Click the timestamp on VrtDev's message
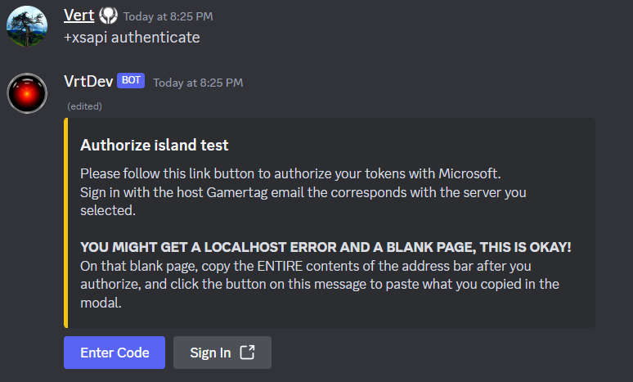Image resolution: width=633 pixels, height=382 pixels. pyautogui.click(x=198, y=83)
